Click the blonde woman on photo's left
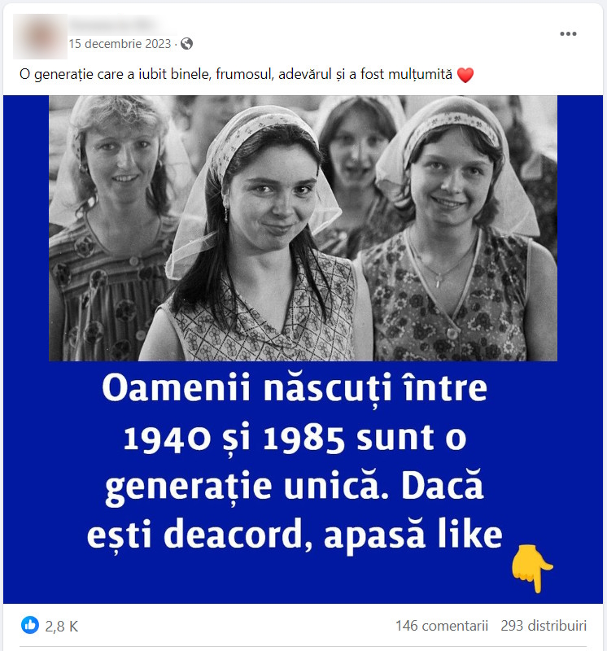Viewport: 607px width, 651px height. point(112,225)
